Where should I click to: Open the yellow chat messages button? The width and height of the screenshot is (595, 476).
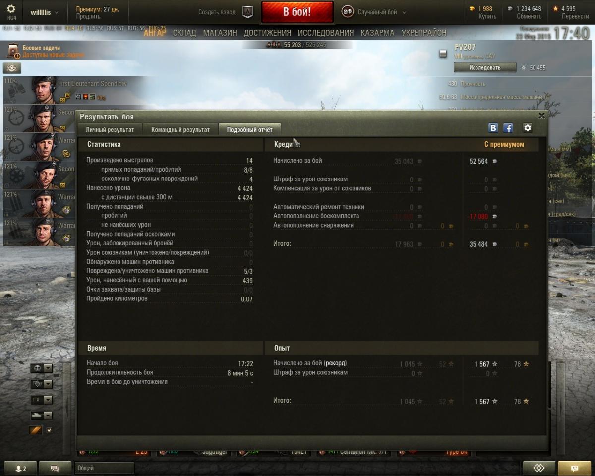[574, 468]
